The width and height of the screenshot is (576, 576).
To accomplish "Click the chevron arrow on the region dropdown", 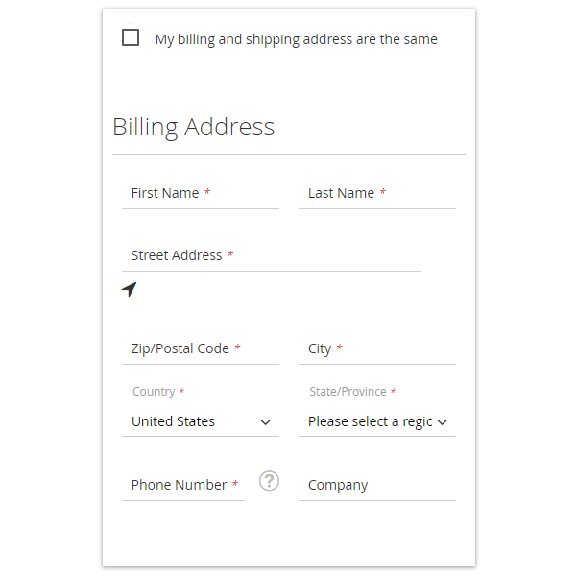I will point(443,422).
